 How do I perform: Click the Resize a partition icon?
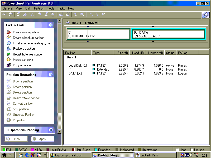[x=8, y=49]
